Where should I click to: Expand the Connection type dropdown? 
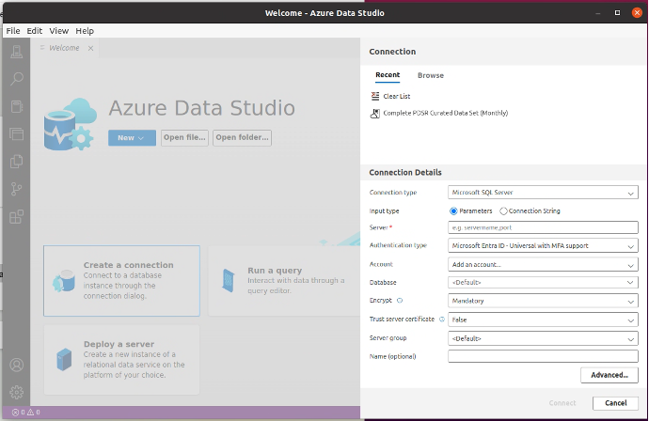(x=543, y=193)
